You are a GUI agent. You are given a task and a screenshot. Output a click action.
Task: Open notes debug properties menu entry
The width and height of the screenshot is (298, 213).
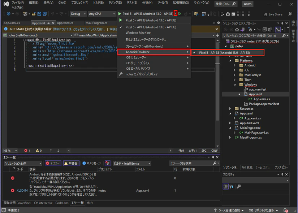click(x=154, y=74)
